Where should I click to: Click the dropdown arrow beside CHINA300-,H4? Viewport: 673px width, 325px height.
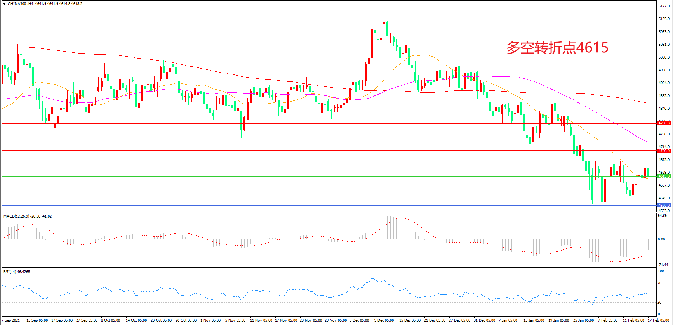click(4, 4)
